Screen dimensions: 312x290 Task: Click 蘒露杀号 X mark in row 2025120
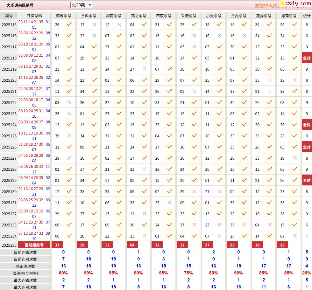pos(269,80)
